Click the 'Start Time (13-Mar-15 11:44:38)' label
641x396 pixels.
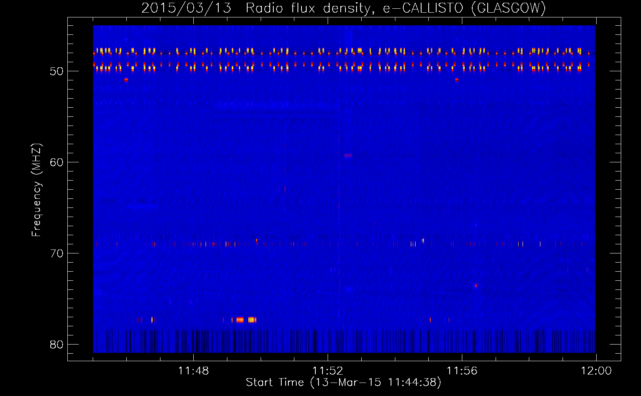coord(343,383)
